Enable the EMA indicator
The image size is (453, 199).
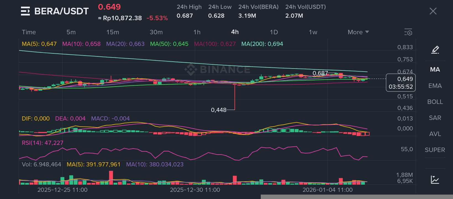pos(435,86)
